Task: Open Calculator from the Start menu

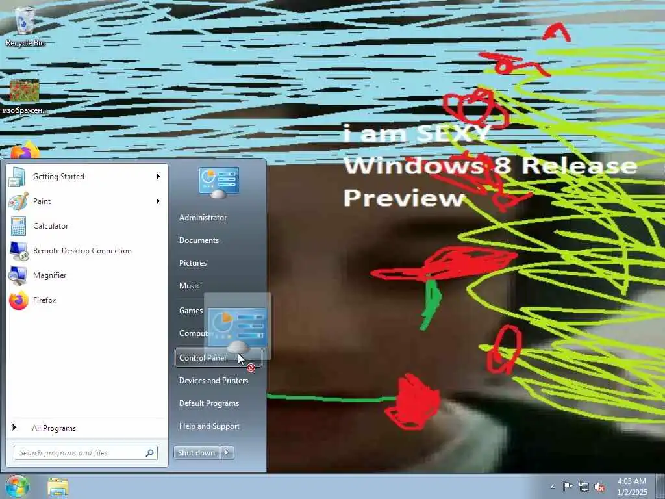Action: point(87,225)
